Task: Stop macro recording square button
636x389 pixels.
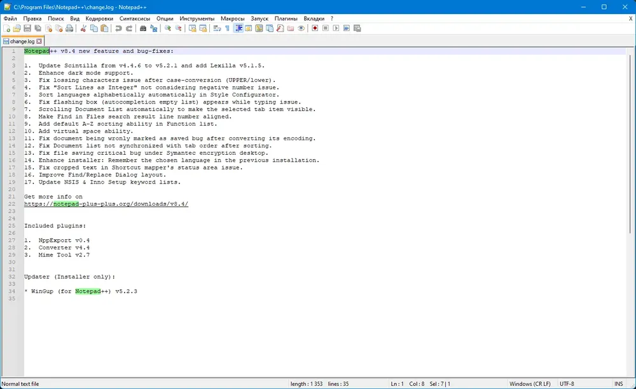Action: pyautogui.click(x=326, y=29)
